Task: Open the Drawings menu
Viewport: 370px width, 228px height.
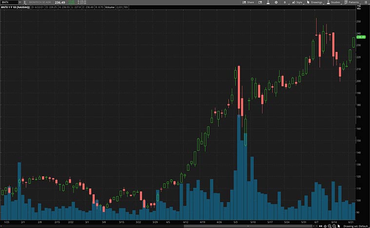Action: (x=315, y=2)
